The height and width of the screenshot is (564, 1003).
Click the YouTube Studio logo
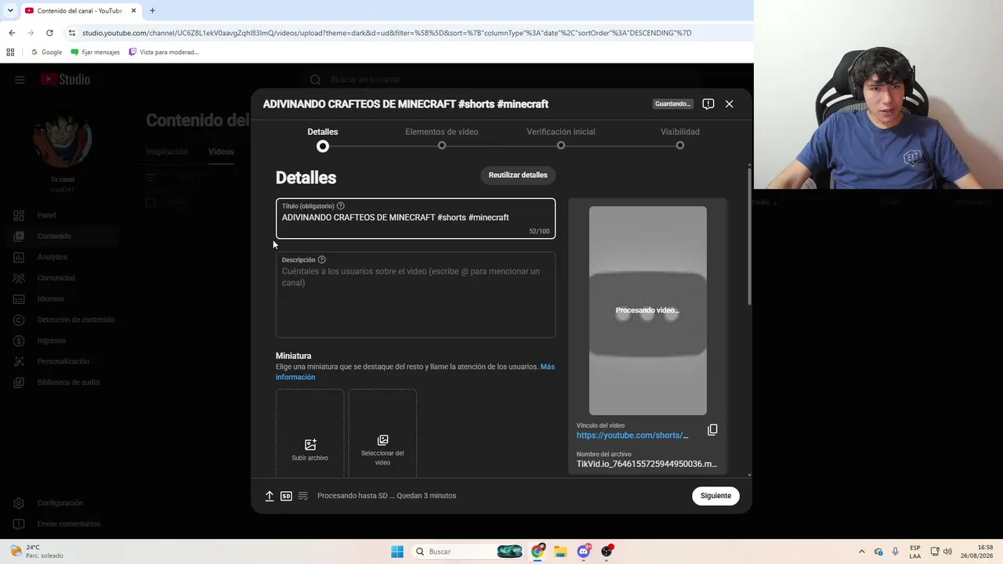65,80
